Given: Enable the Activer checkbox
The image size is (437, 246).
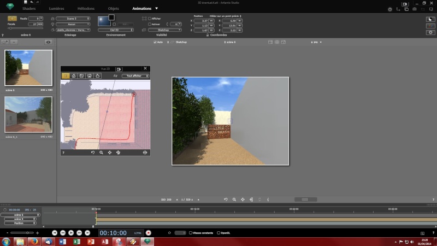Looking at the screenshot, I should pos(150,24).
